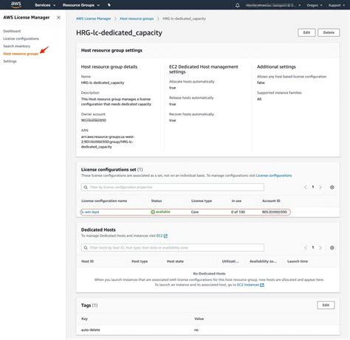Open the notifications bell

(237, 5)
